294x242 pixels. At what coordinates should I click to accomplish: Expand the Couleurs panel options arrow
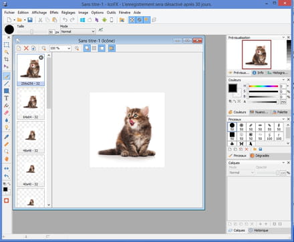click(284, 80)
